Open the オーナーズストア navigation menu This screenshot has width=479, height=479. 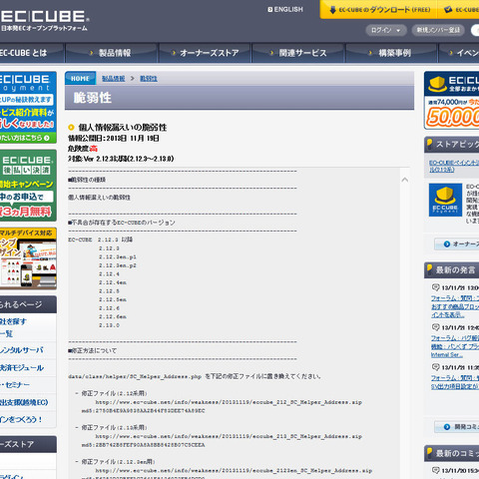pyautogui.click(x=206, y=53)
